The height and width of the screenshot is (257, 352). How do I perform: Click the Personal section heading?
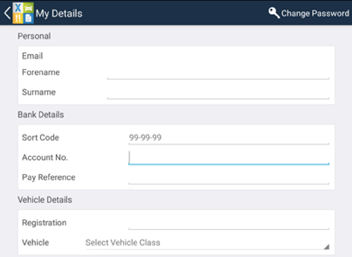(x=34, y=36)
